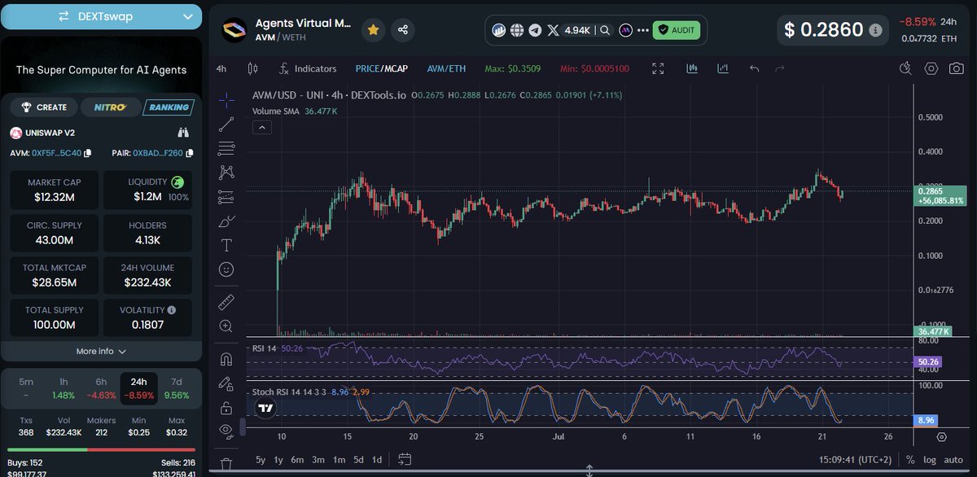Open the Telegram social link

(535, 30)
